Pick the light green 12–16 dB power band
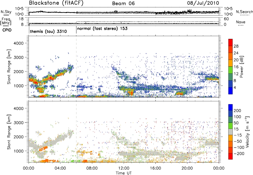Viewport: 253px width, 175px height. [x=231, y=70]
